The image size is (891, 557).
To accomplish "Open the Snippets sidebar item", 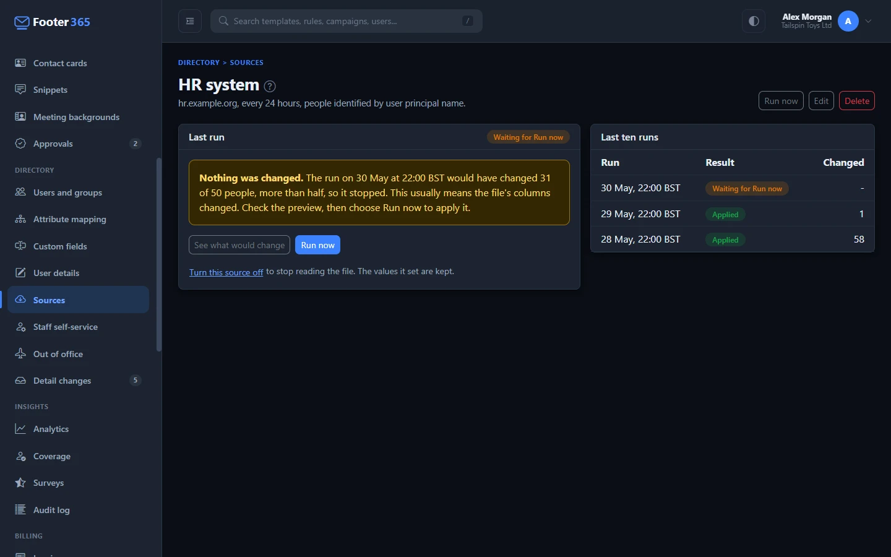I will [x=78, y=90].
